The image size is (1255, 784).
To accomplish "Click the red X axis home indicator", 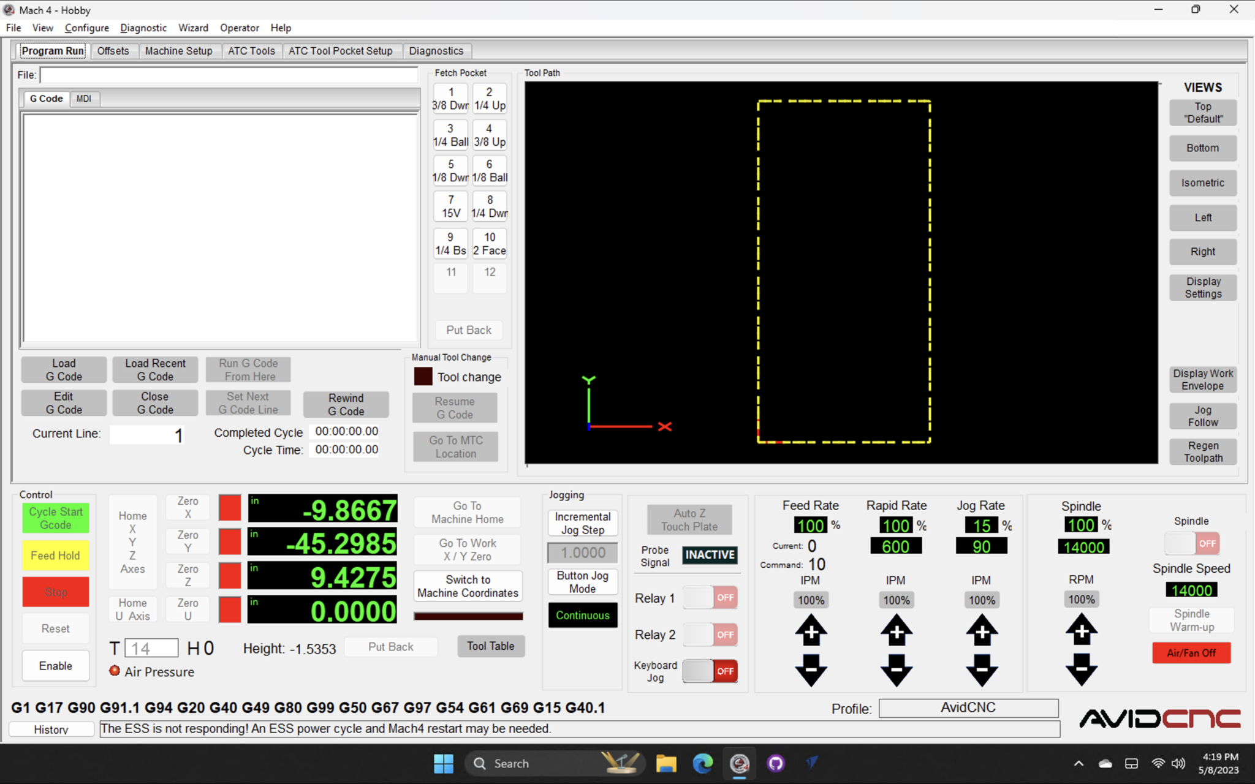I will click(230, 508).
